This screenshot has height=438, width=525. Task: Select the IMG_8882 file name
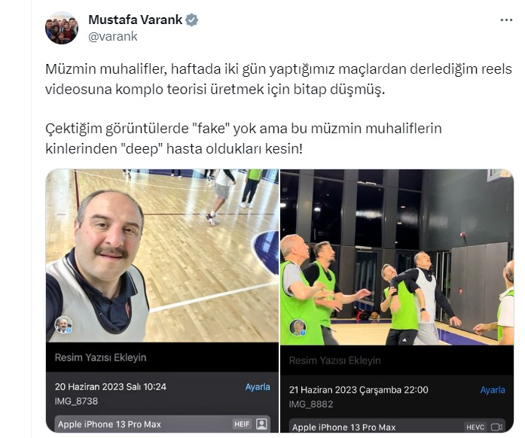click(311, 404)
